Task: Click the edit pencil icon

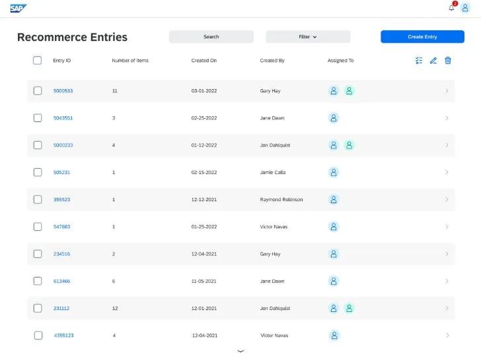Action: 433,61
